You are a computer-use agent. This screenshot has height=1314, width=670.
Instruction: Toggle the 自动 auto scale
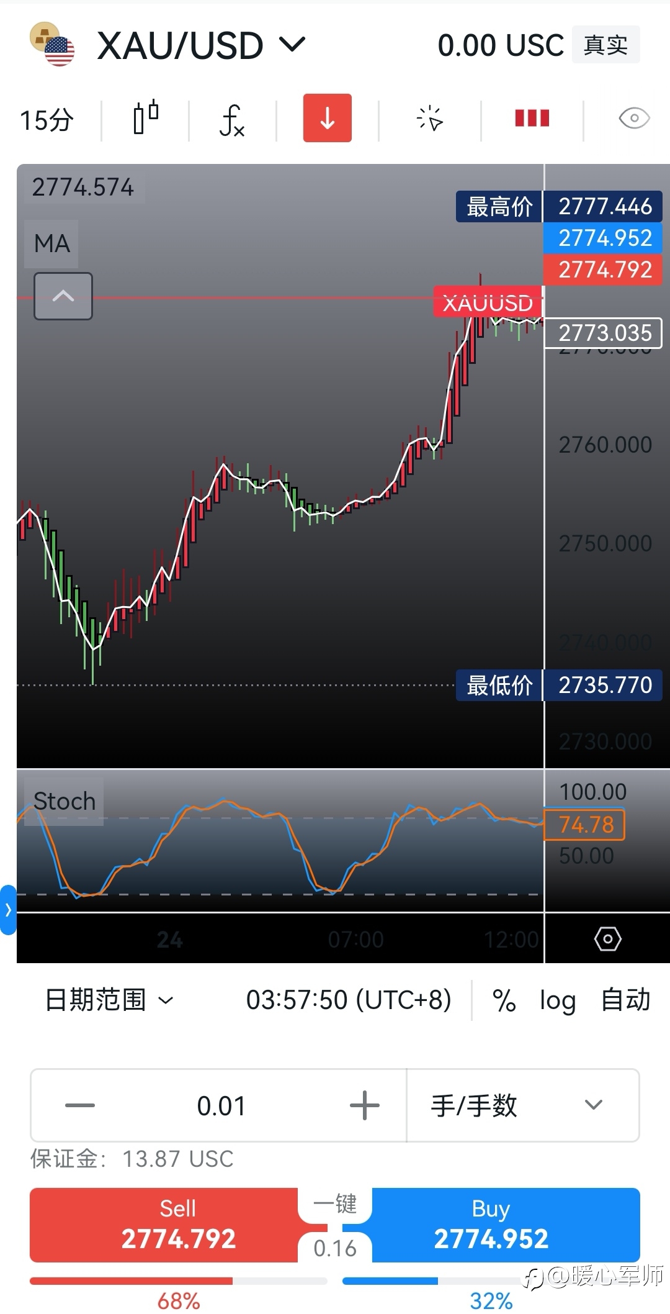point(625,1000)
